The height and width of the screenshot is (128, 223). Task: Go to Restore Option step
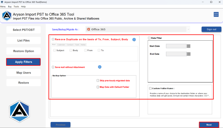pos(24,51)
